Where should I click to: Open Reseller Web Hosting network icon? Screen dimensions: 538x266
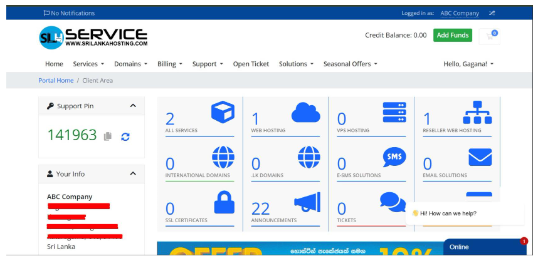coord(477,113)
